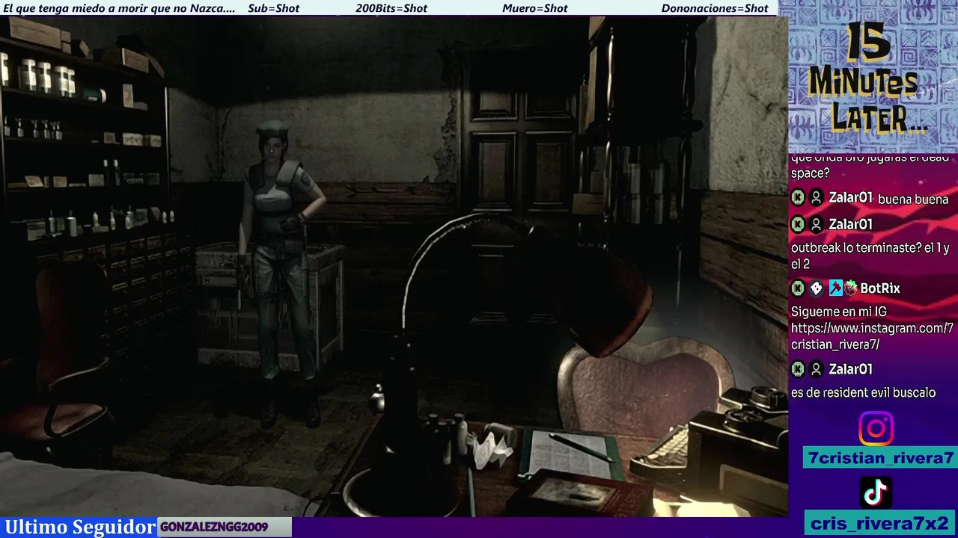
Task: Click 'El que tenga miedo a morir' banner text
Action: click(x=119, y=8)
